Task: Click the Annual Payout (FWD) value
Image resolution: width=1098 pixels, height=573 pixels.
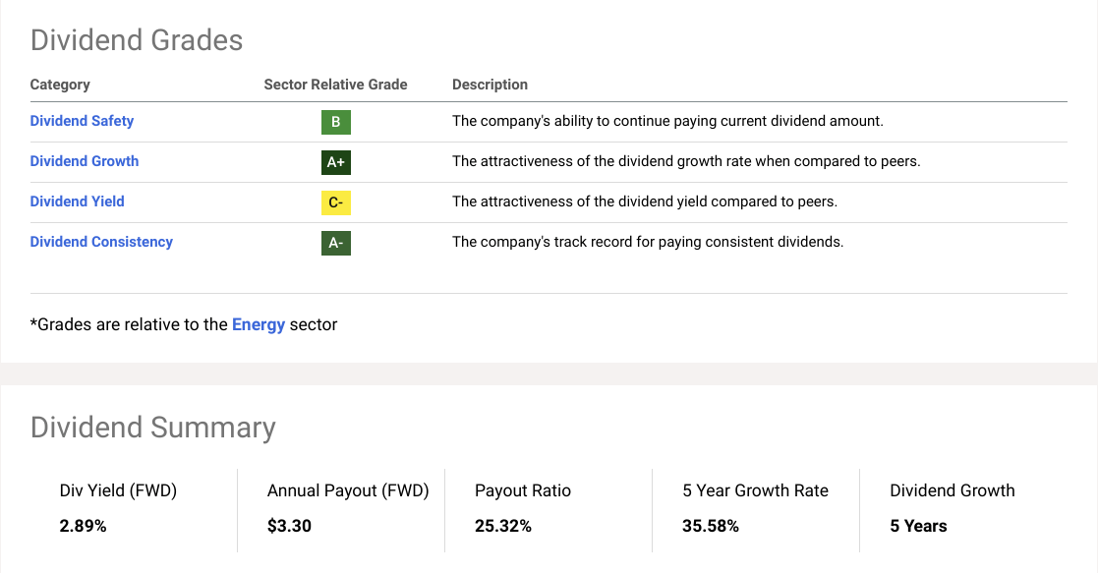Action: coord(289,526)
